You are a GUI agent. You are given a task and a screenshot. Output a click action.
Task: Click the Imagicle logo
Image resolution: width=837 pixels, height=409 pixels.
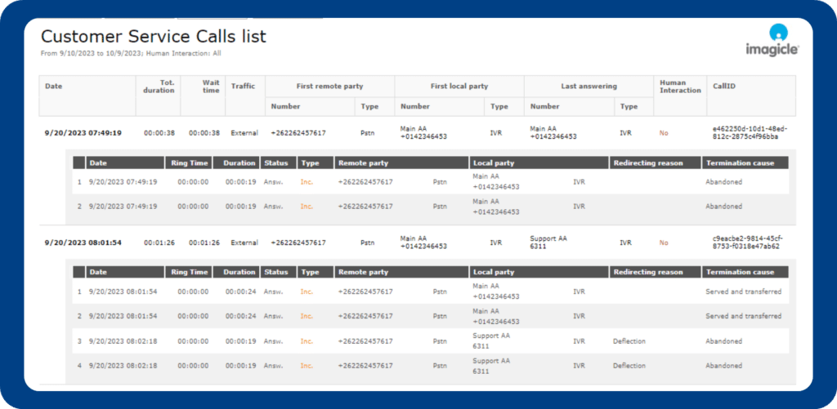pos(779,39)
